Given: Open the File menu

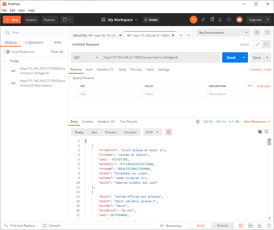Looking at the screenshot, I should pos(4,10).
